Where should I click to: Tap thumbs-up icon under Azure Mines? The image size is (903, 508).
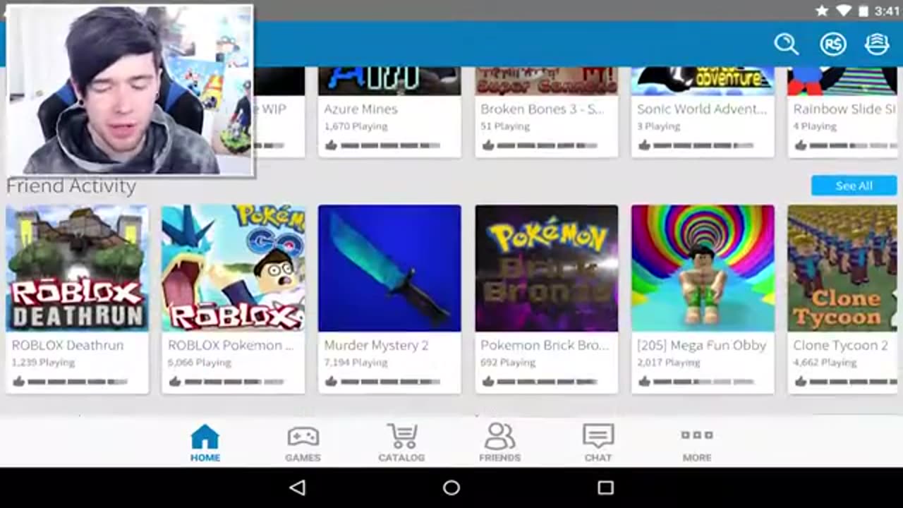pos(331,145)
